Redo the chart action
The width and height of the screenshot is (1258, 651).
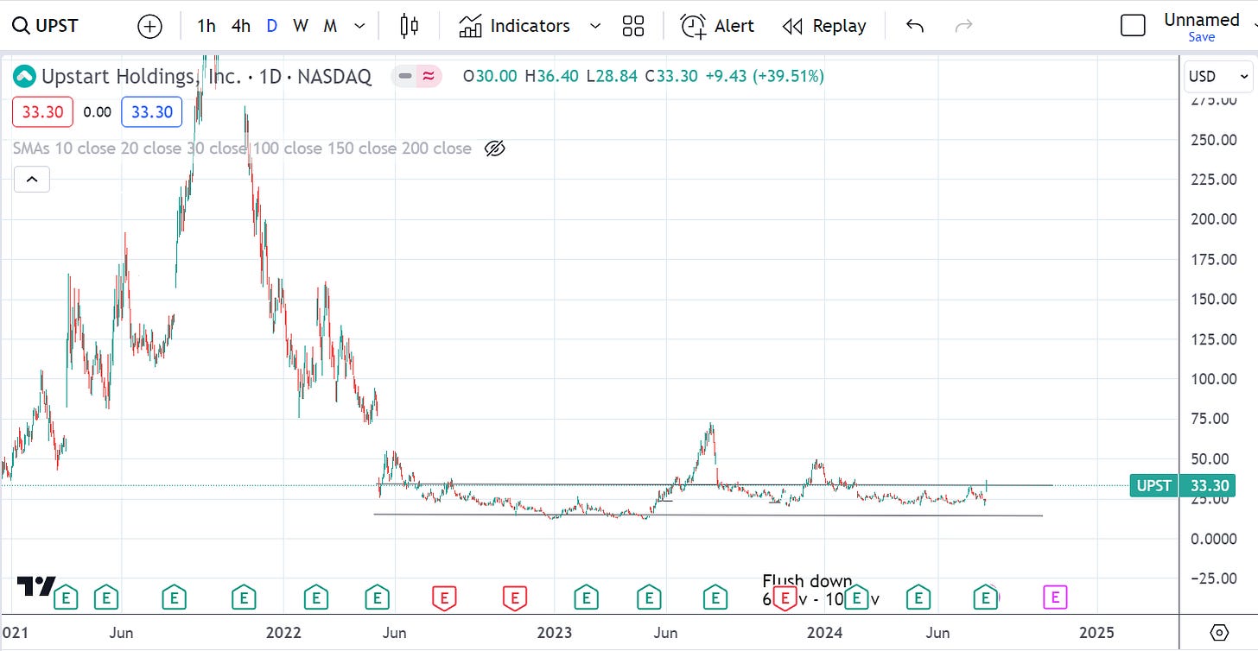[963, 26]
